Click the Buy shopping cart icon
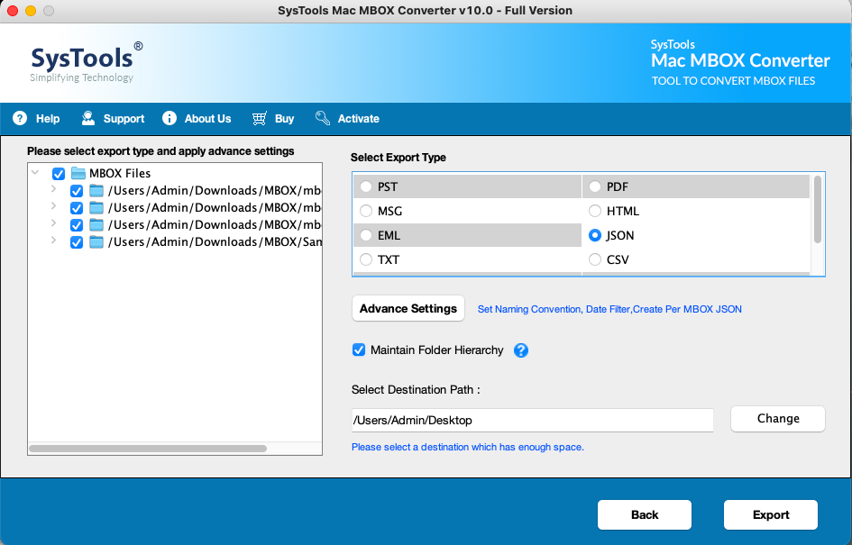This screenshot has height=545, width=852. (259, 118)
